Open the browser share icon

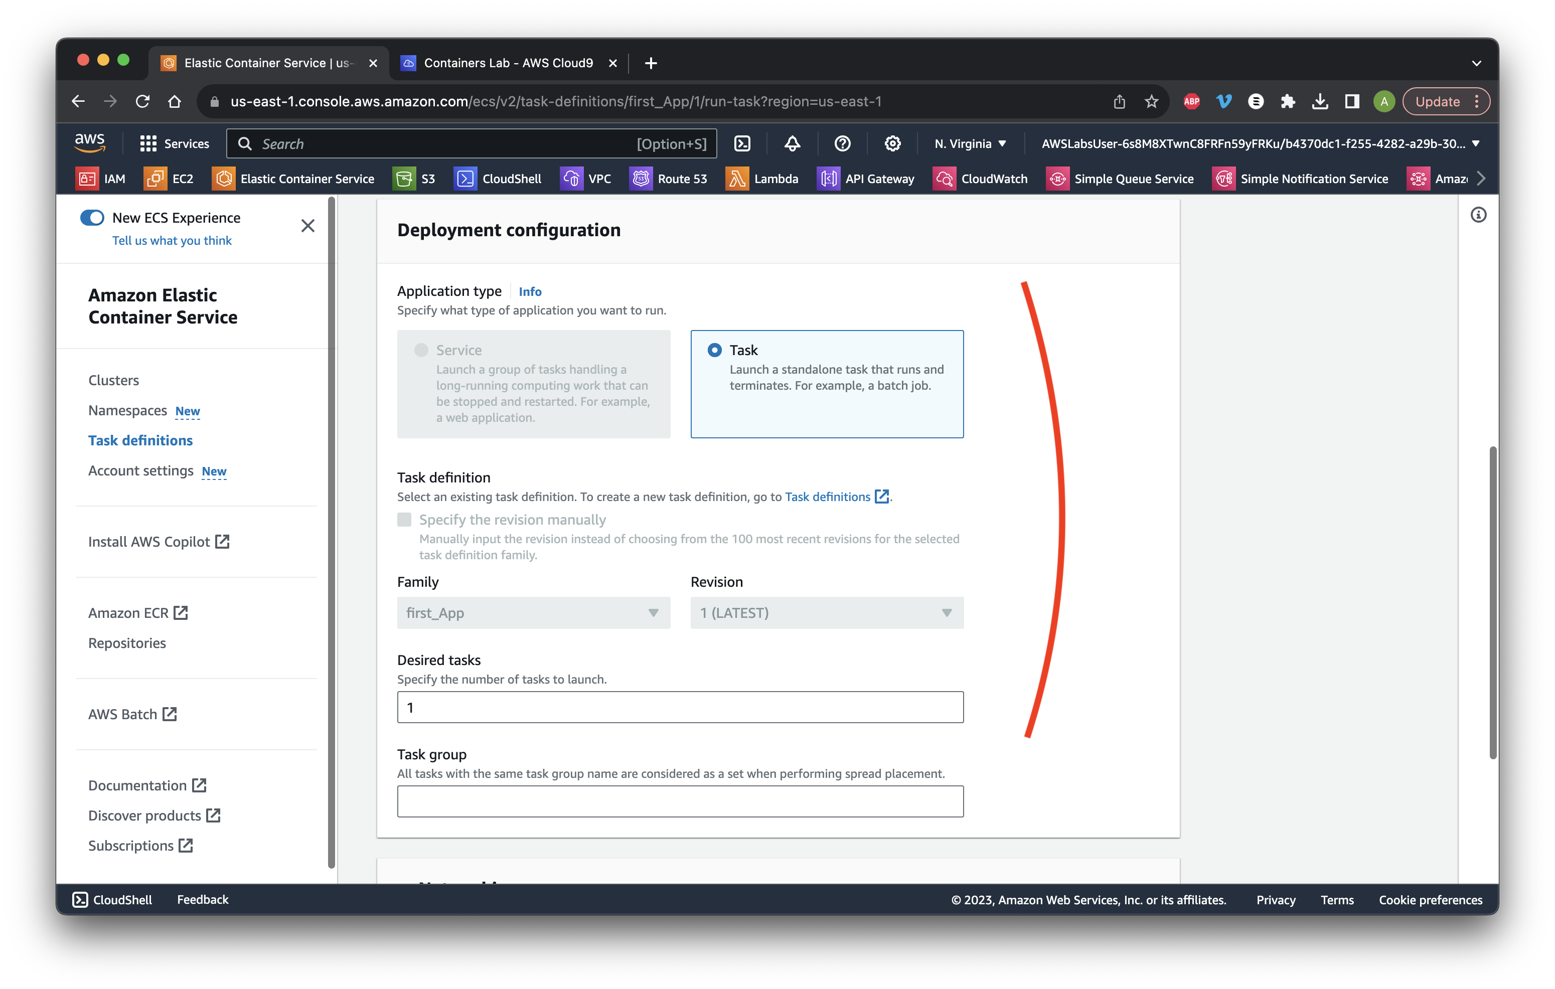point(1119,101)
